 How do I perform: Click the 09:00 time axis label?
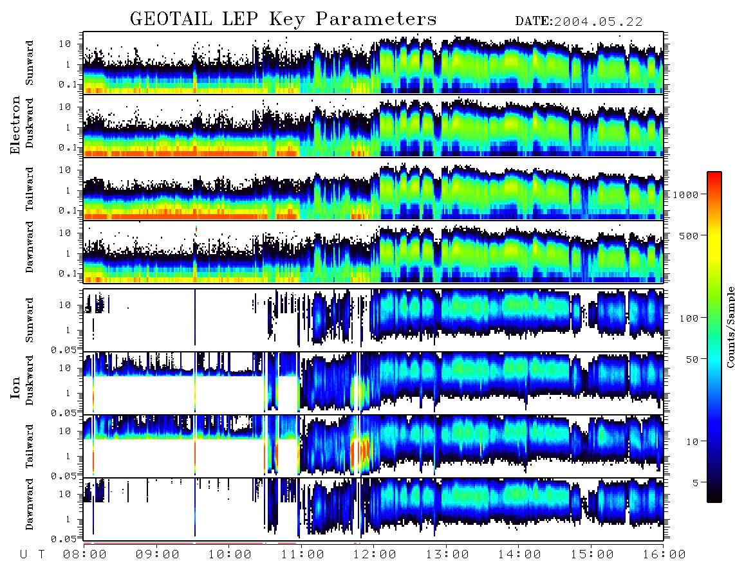[158, 555]
